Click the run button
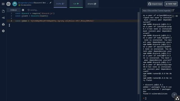This screenshot has height=101, width=180. coord(76,4)
